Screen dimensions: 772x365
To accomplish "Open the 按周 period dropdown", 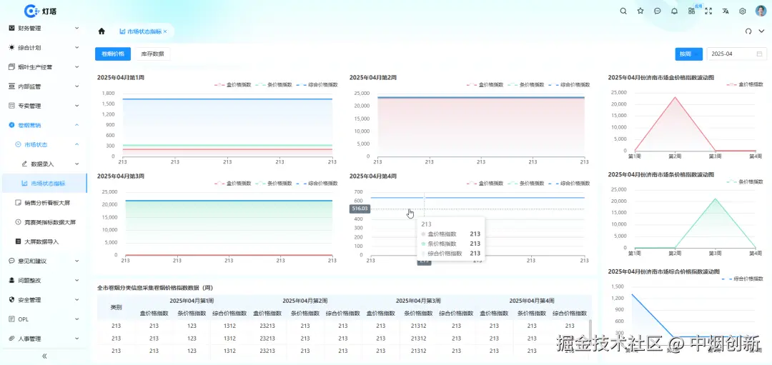I will click(688, 54).
